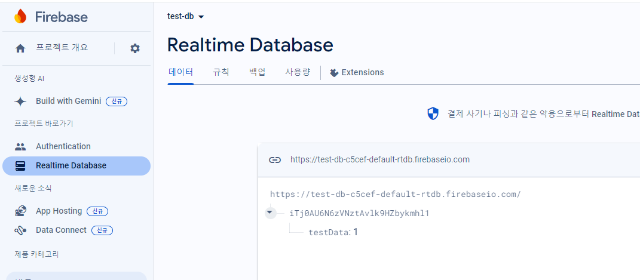Image resolution: width=640 pixels, height=280 pixels.
Task: Click the Firebase flame logo
Action: (x=20, y=17)
